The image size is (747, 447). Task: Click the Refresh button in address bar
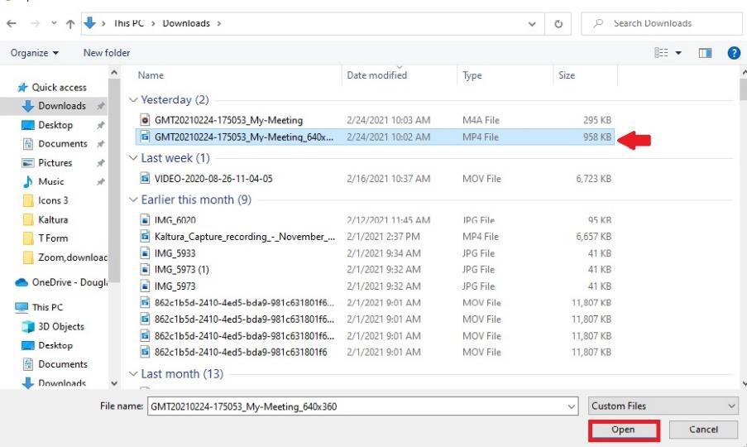(x=558, y=24)
